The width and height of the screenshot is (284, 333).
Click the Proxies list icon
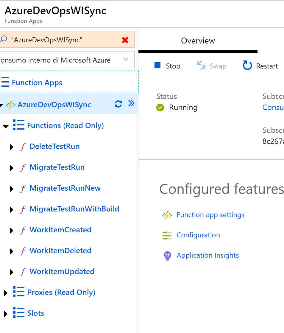18,292
